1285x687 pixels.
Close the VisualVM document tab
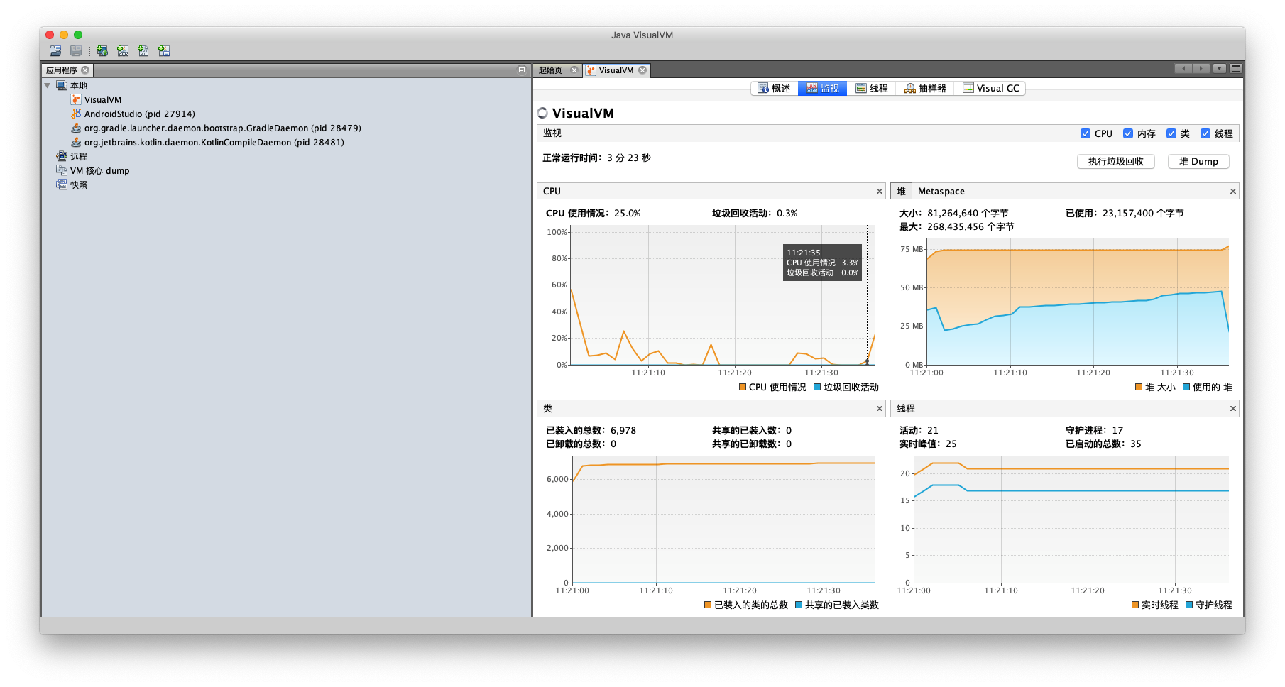[x=642, y=70]
